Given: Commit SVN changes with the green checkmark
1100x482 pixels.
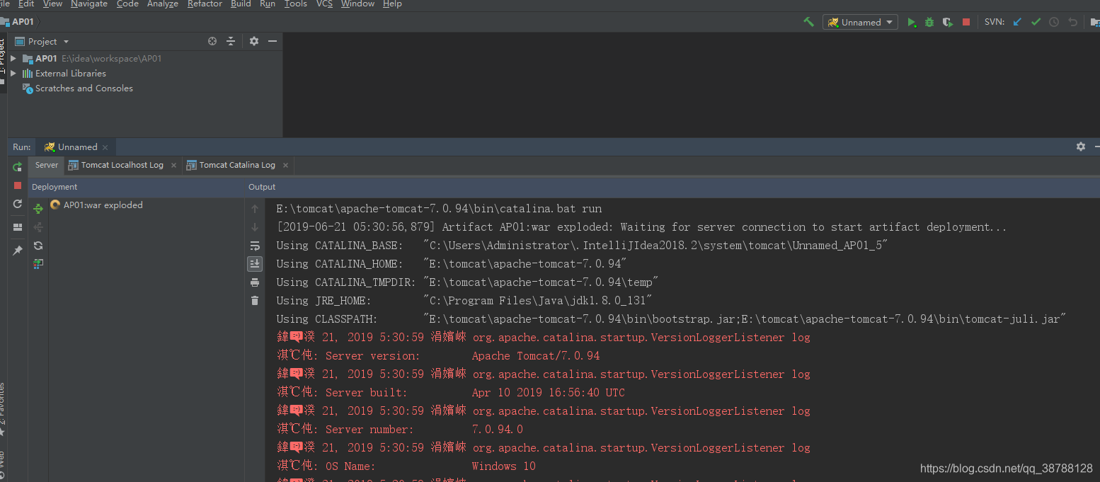Looking at the screenshot, I should pos(1036,22).
